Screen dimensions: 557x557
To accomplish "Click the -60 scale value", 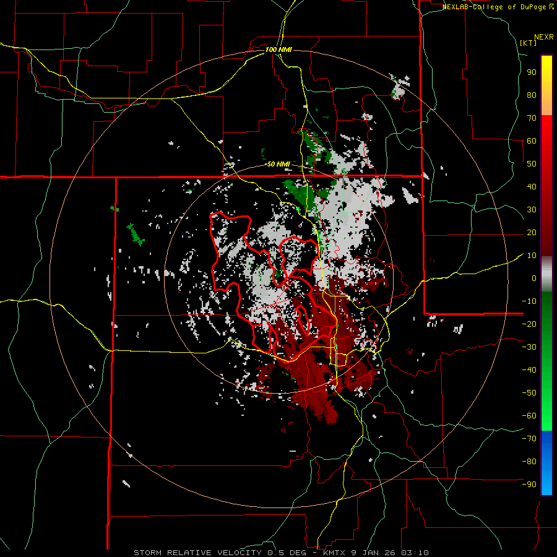I will (x=529, y=416).
